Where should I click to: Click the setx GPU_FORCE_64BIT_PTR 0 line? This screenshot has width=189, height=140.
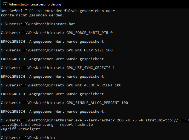(57, 33)
